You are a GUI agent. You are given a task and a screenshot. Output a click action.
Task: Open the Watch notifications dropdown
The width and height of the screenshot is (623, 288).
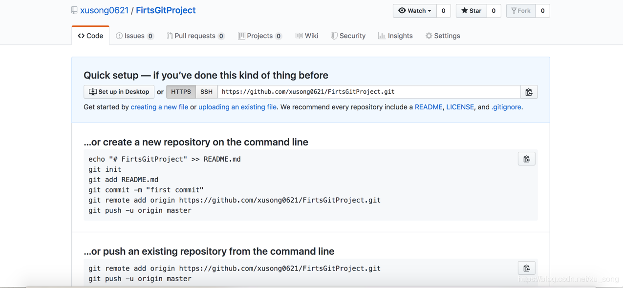[x=415, y=11]
